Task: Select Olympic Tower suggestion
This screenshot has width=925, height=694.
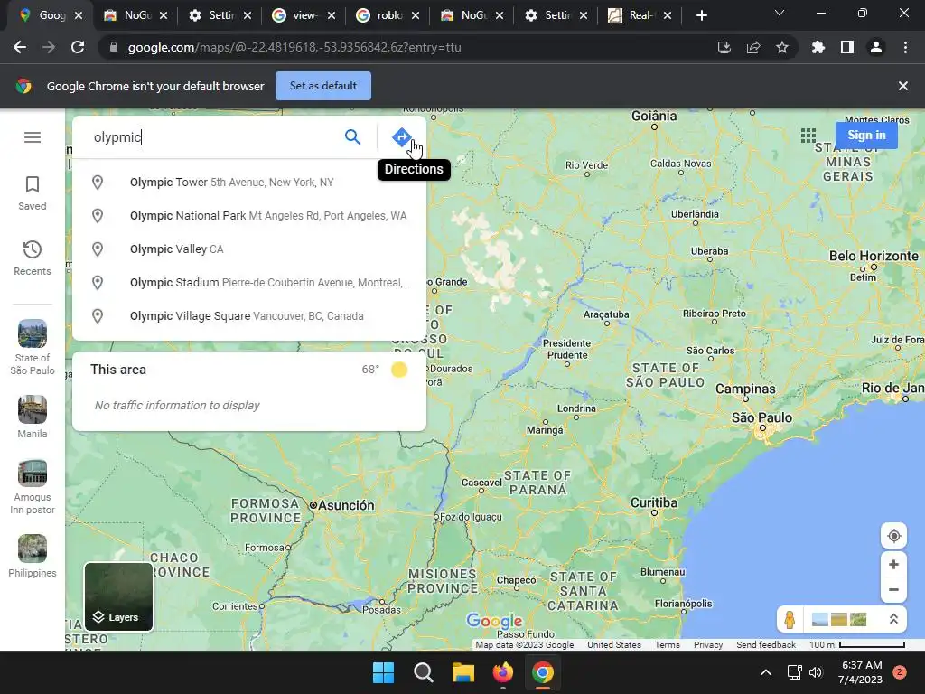Action: [x=249, y=183]
